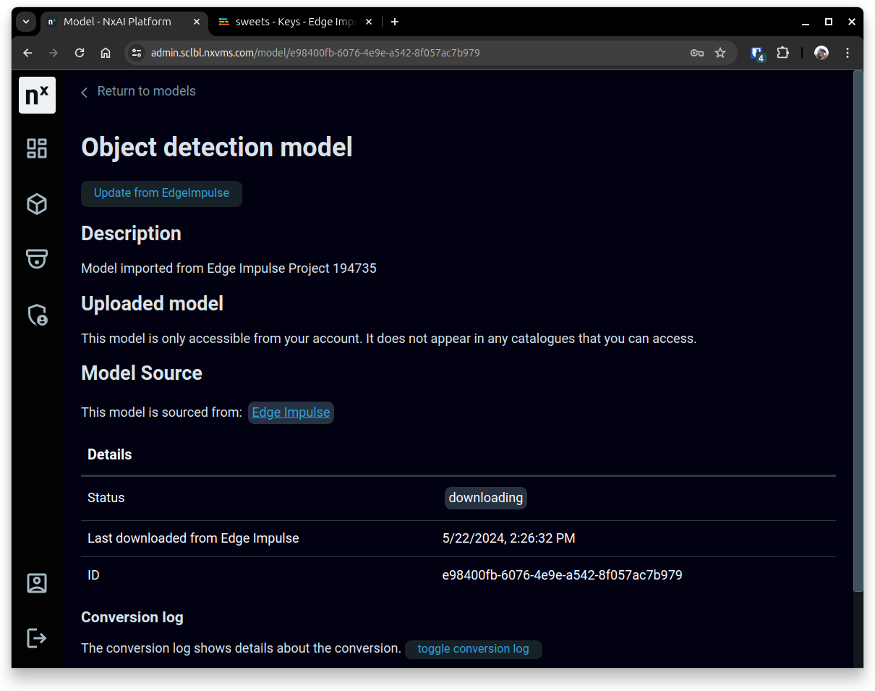The height and width of the screenshot is (691, 875).
Task: Click the Nx logo in sidebar
Action: (37, 95)
